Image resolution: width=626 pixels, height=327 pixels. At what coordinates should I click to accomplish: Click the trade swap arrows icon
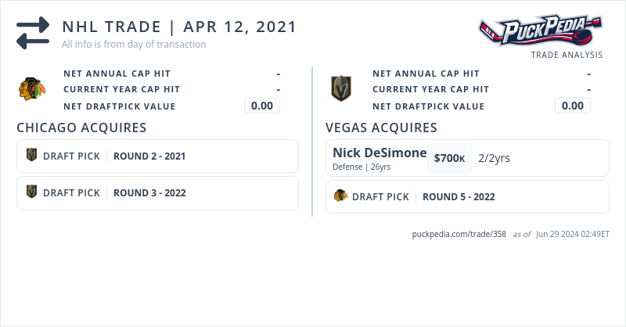tap(33, 34)
